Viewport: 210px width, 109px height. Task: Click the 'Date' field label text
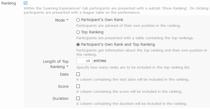pyautogui.click(x=64, y=74)
